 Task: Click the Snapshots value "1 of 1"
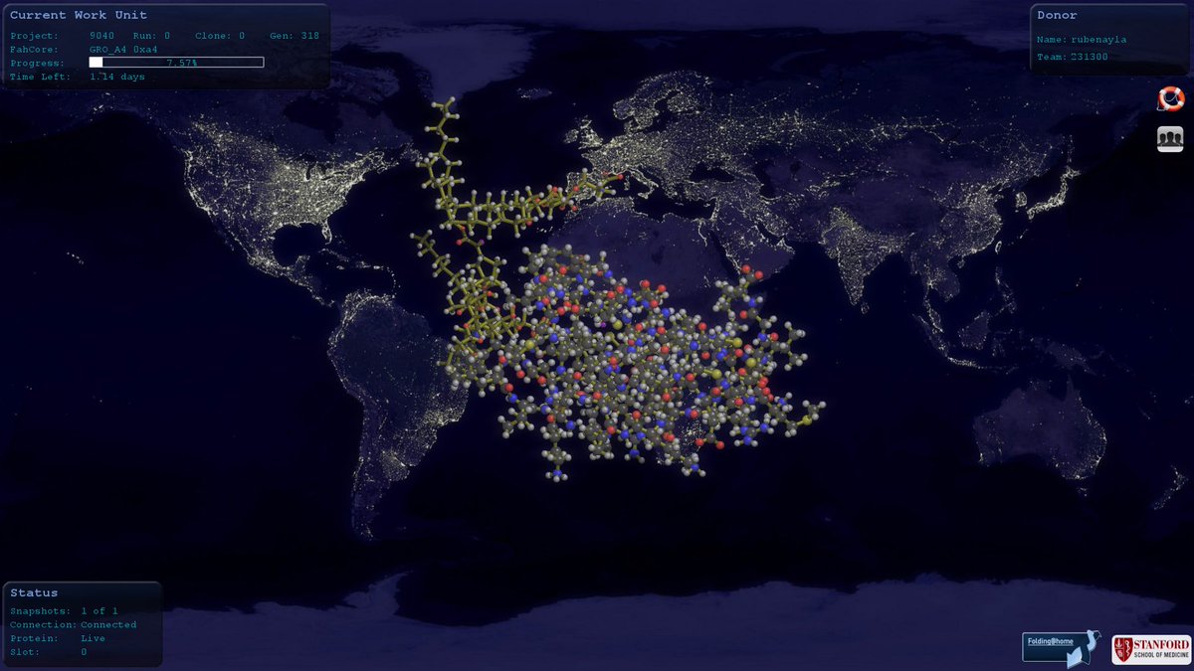[99, 610]
